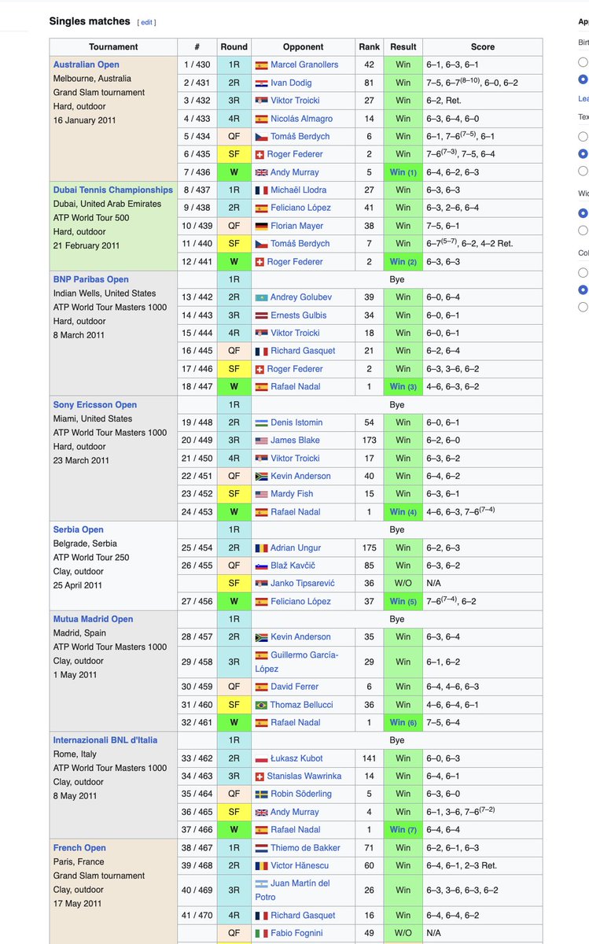Open David Ferrer player page

pos(295,687)
